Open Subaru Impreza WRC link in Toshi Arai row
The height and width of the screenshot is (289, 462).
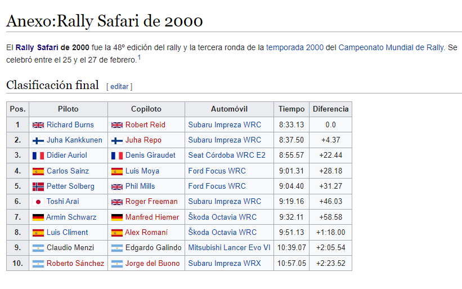click(225, 202)
